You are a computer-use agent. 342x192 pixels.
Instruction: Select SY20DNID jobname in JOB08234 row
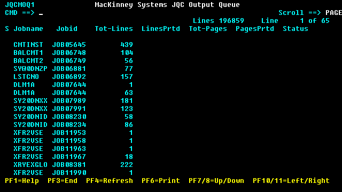(x=30, y=125)
